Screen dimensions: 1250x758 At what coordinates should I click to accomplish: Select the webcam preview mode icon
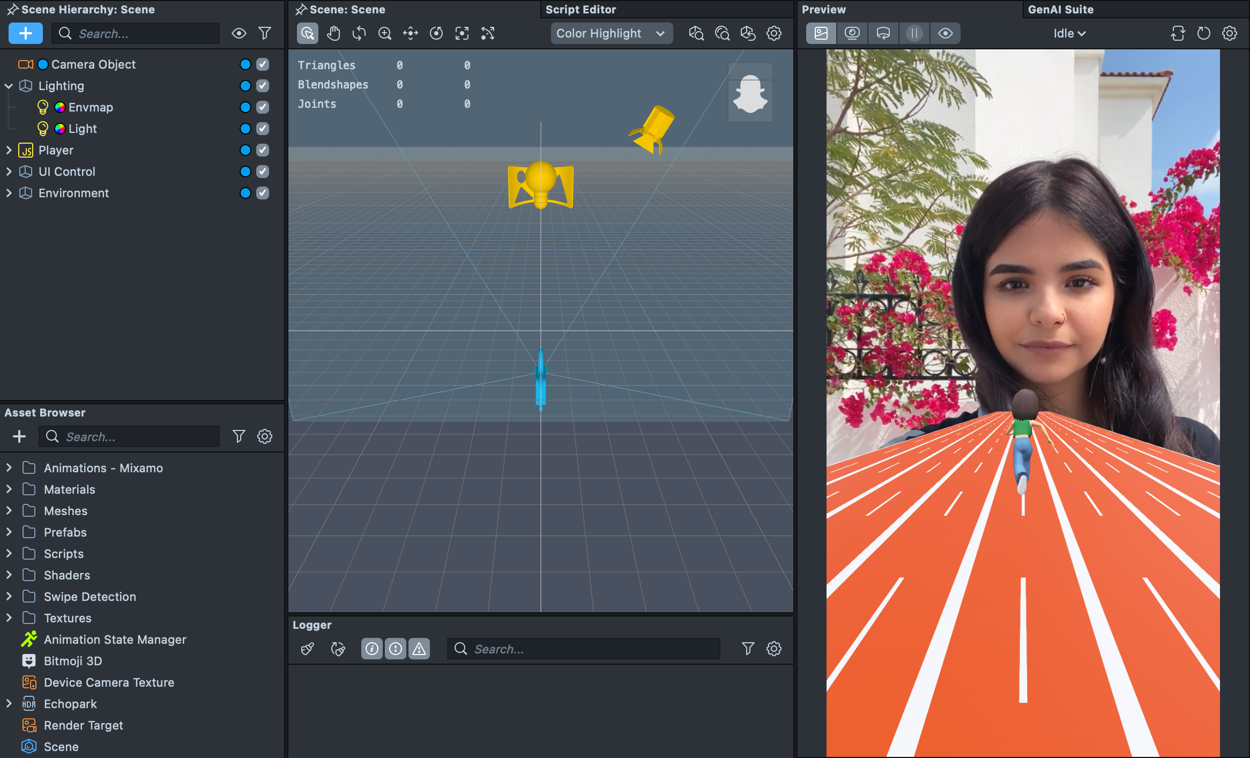tap(852, 33)
